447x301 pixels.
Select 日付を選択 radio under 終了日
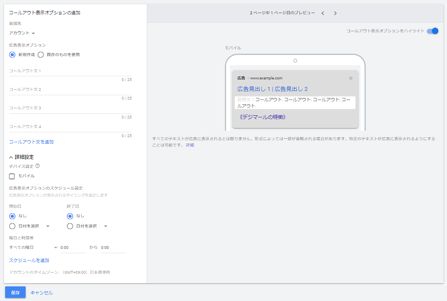click(x=70, y=226)
